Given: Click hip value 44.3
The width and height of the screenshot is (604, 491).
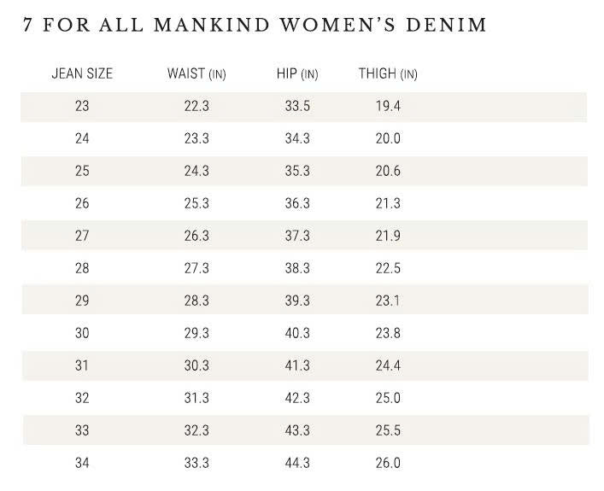Looking at the screenshot, I should (x=297, y=464).
